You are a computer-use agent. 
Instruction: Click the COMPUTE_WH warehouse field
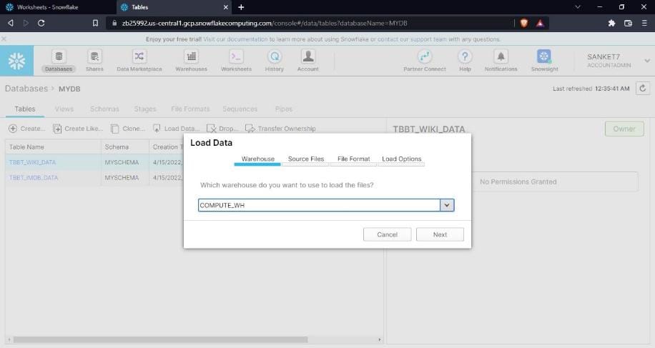pos(319,205)
